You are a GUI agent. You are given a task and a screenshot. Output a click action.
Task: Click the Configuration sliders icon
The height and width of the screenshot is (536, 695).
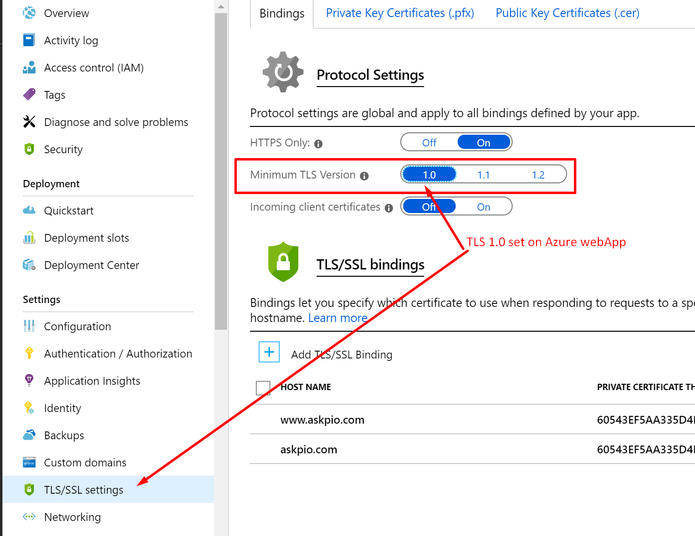[29, 326]
